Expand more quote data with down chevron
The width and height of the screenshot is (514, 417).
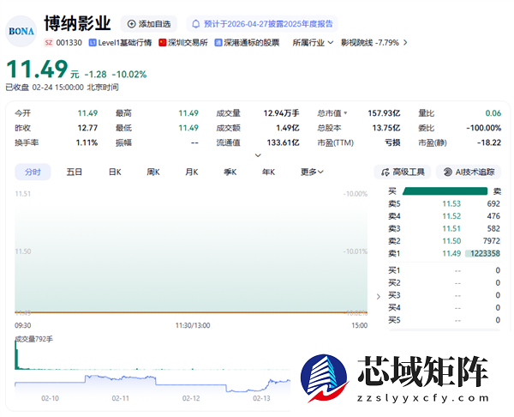(258, 155)
